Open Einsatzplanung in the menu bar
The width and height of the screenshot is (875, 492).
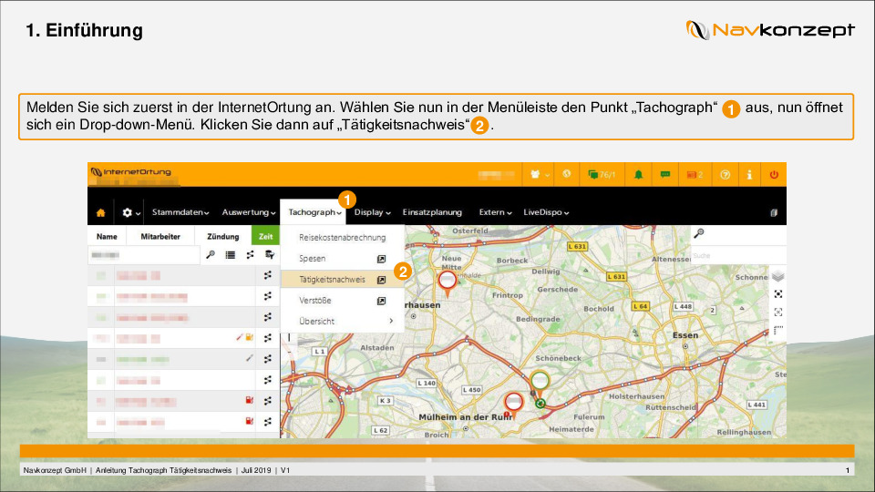(432, 212)
